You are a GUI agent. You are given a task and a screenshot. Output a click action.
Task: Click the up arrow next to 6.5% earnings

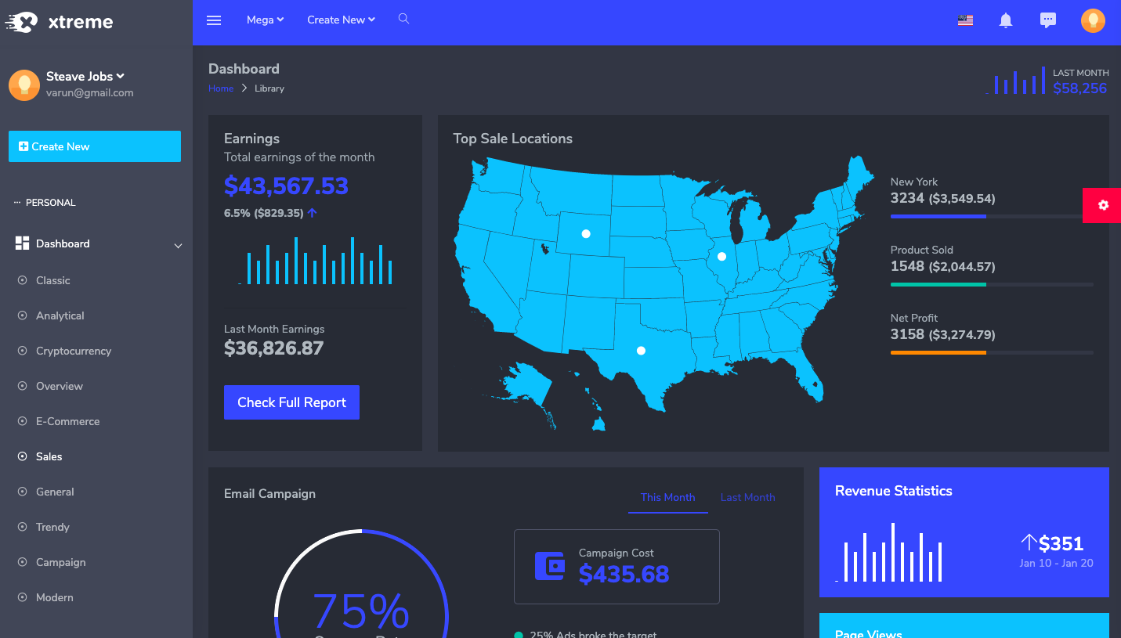tap(312, 212)
